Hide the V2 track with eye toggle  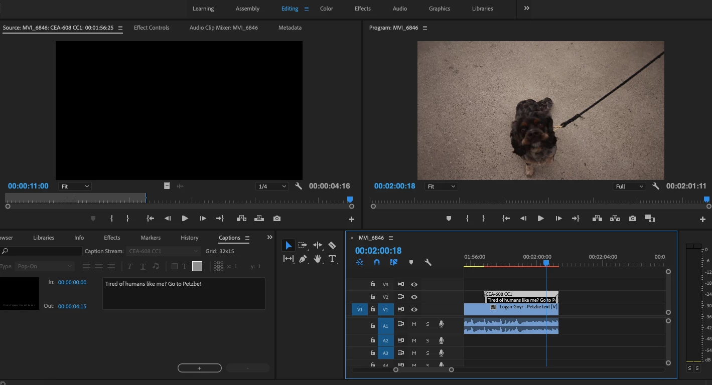tap(414, 297)
